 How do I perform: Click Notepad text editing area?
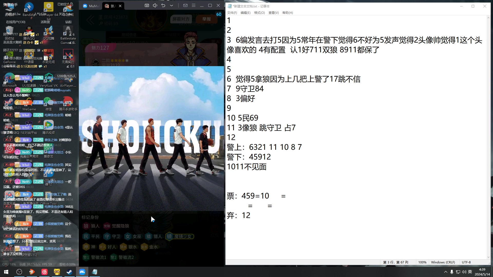point(356,137)
